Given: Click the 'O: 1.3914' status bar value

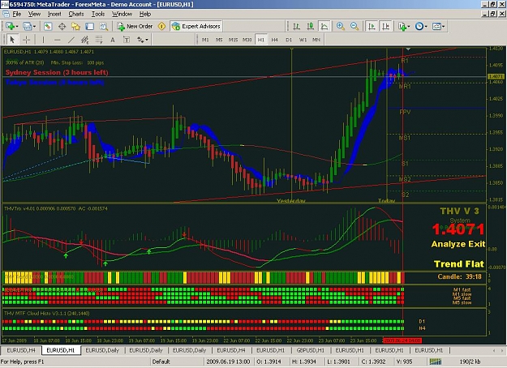Looking at the screenshot, I should click(x=269, y=362).
